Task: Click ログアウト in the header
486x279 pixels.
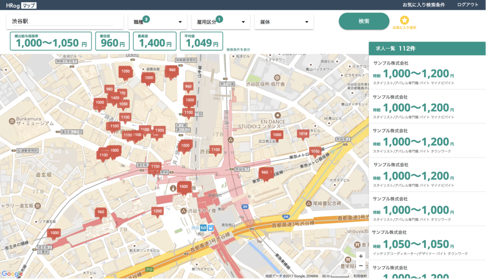Action: click(467, 5)
